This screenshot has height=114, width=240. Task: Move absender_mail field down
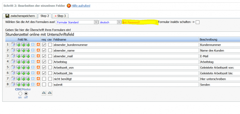tap(38, 56)
